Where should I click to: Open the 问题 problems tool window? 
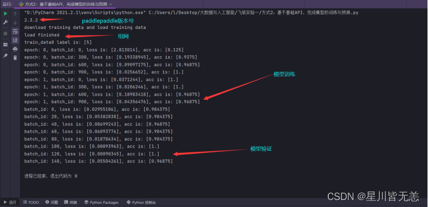51,202
